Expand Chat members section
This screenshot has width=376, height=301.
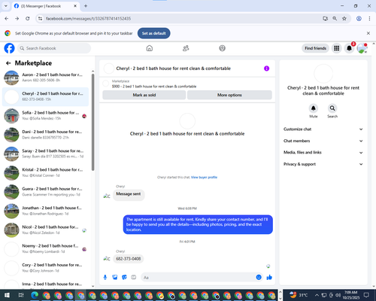pos(323,141)
